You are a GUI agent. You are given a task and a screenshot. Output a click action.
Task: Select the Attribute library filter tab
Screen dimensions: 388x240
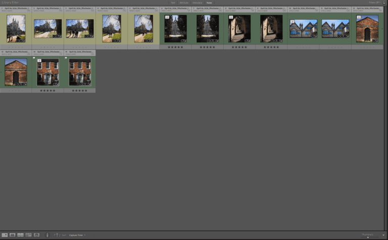184,3
